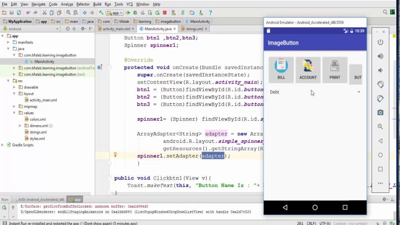The height and width of the screenshot is (225, 400).
Task: Tap the PRINT button in emulator
Action: pyautogui.click(x=335, y=70)
